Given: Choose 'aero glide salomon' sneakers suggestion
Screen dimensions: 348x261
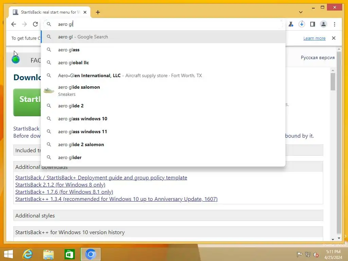Looking at the screenshot, I should coord(163,90).
